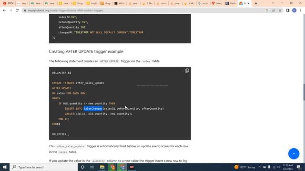Close the active mysqltutorial tab

click(x=248, y=3)
